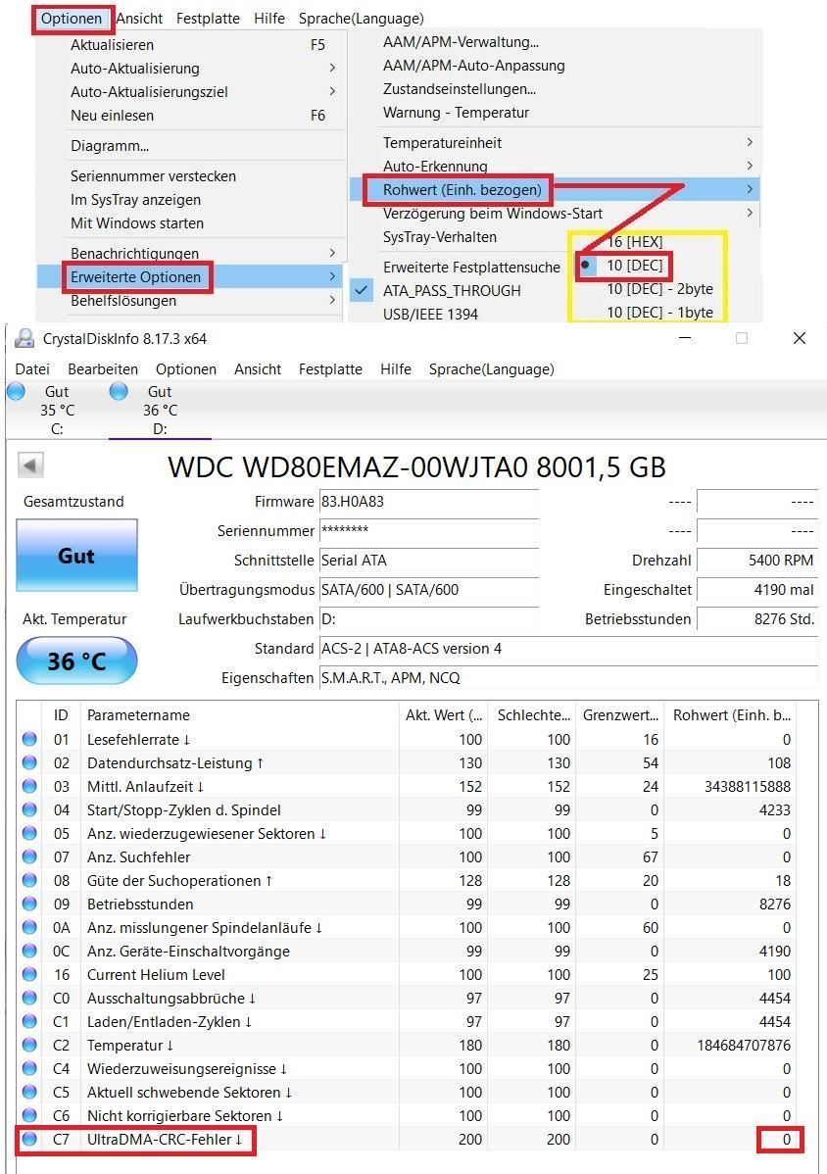Expand the Auto-Aktualisierungsziel submenu
827x1174 pixels.
(x=331, y=91)
